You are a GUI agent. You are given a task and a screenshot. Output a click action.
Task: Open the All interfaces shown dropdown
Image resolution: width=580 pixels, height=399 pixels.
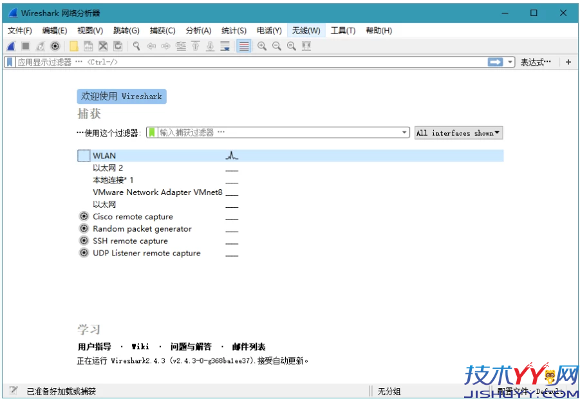[458, 133]
